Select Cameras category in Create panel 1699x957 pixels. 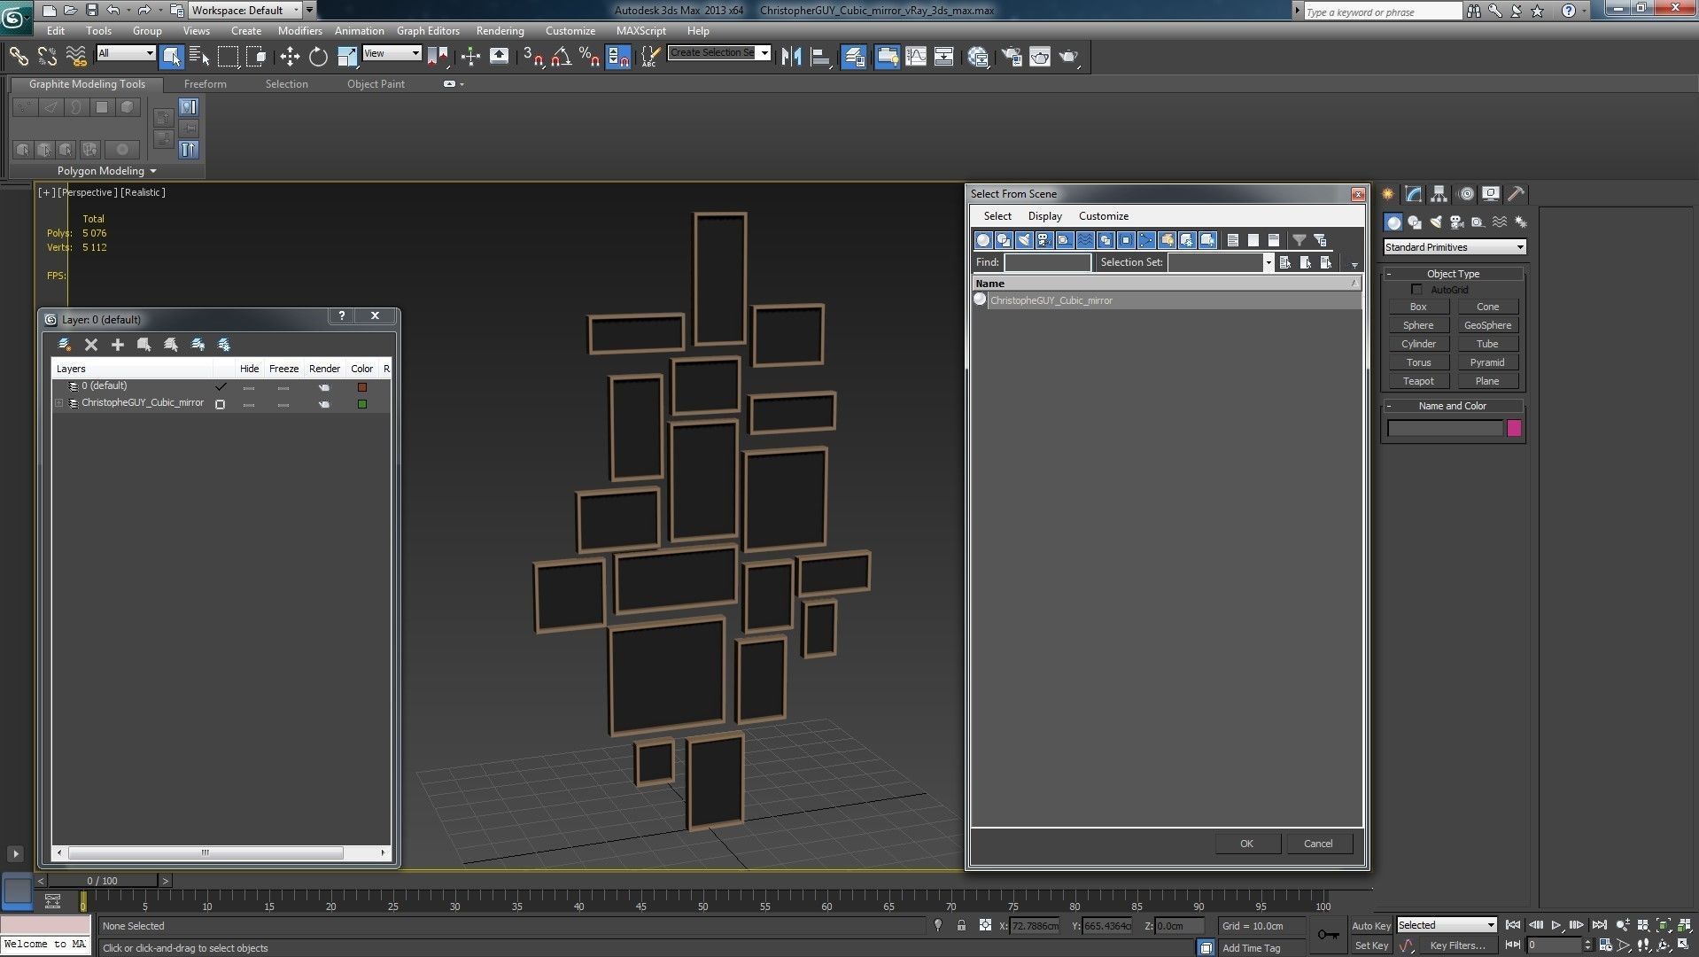click(x=1457, y=222)
